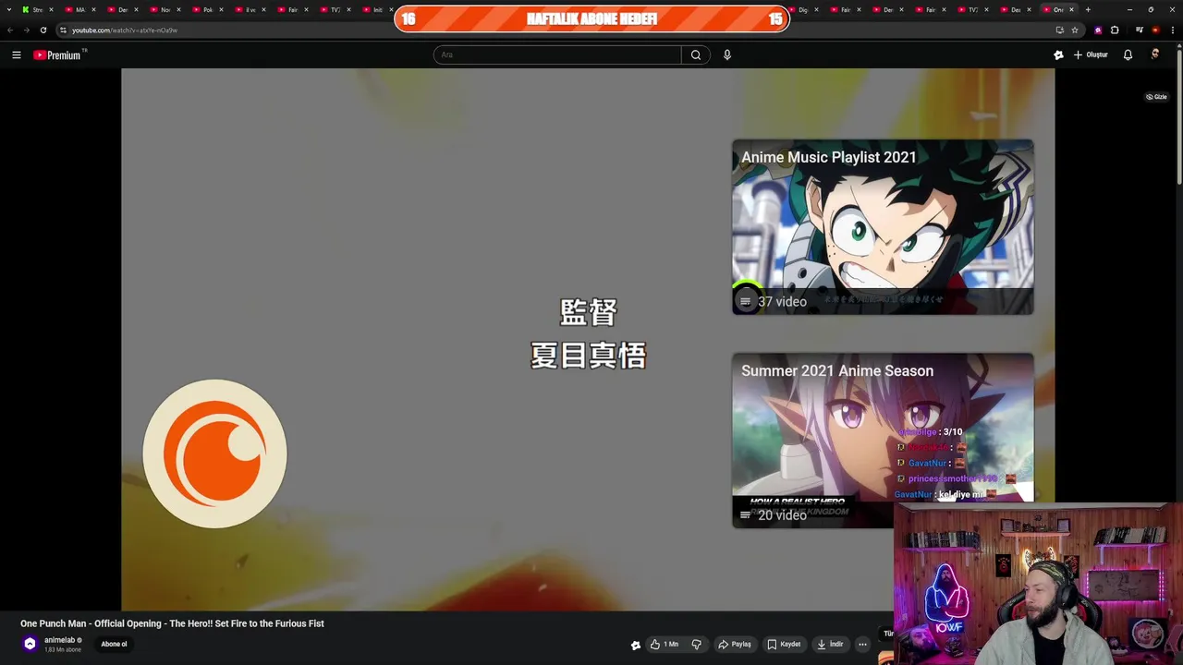Open the more actions three-dot menu
This screenshot has height=665, width=1183.
coord(862,644)
